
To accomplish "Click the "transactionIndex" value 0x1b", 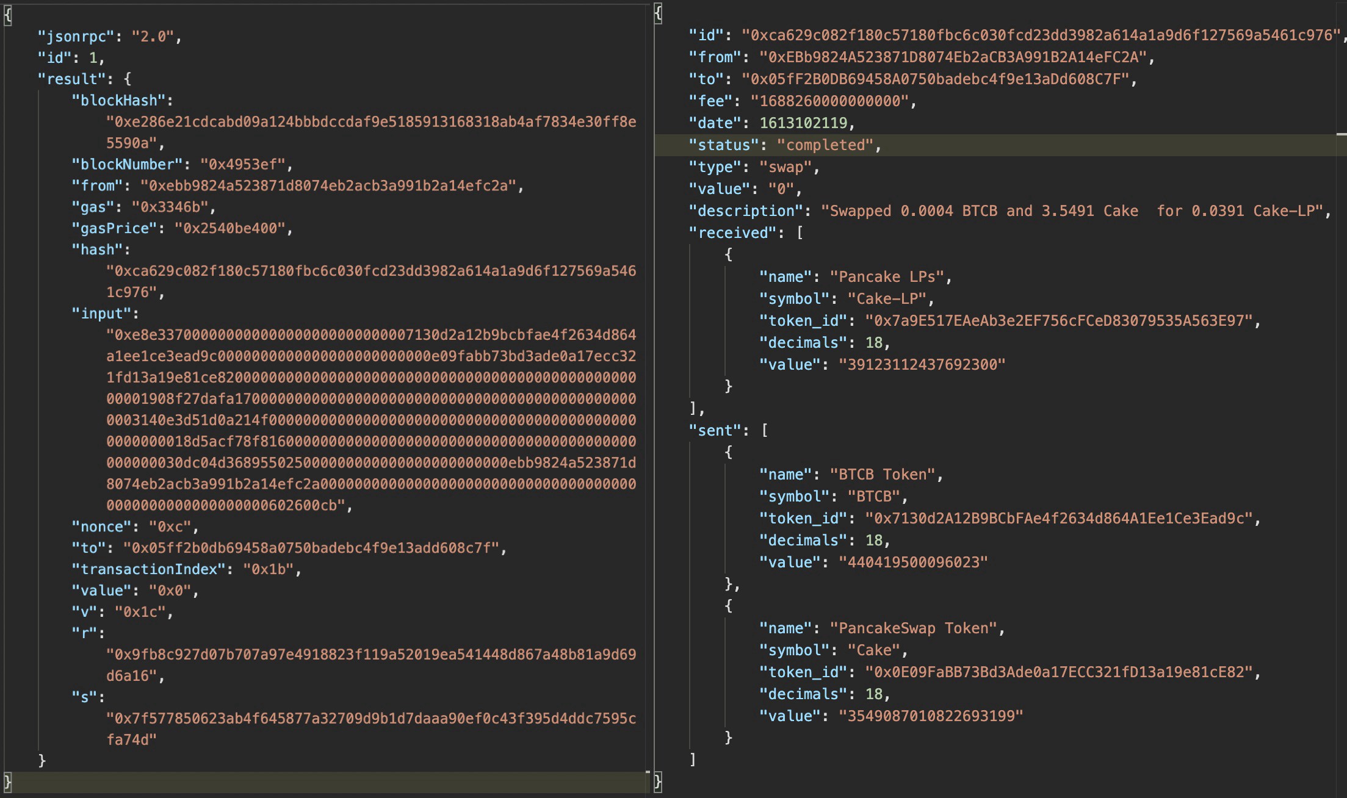I will point(269,570).
